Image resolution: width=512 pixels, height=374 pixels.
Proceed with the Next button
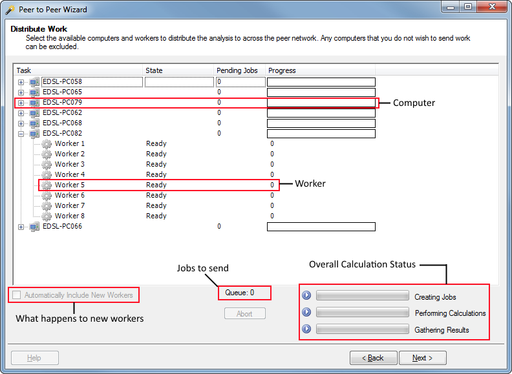point(422,358)
